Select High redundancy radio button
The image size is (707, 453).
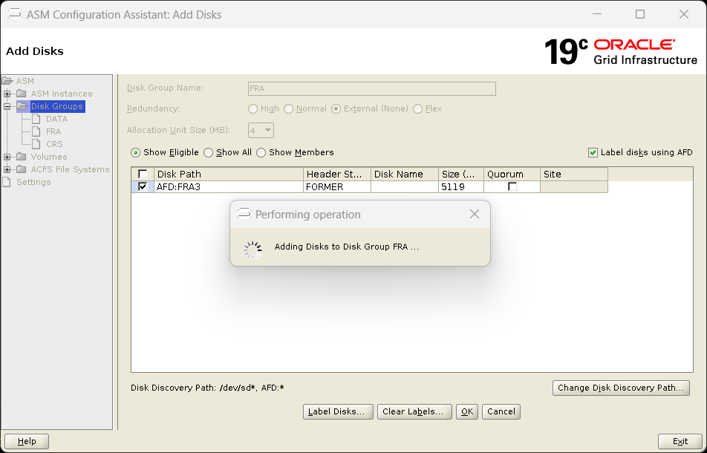coord(253,109)
